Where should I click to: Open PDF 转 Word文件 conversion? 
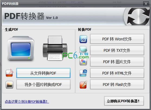pos(117,39)
